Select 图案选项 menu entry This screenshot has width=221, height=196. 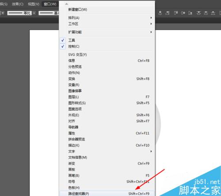pos(107,109)
